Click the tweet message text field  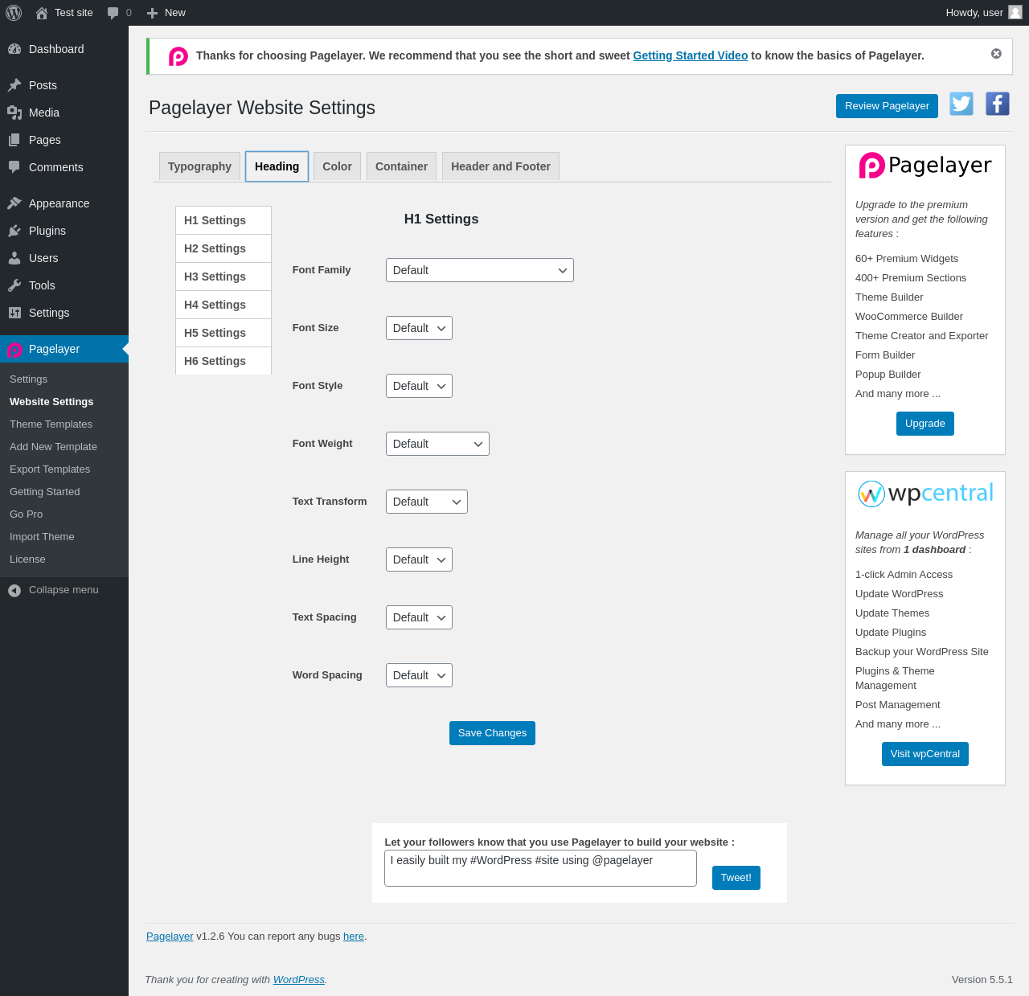tap(540, 868)
